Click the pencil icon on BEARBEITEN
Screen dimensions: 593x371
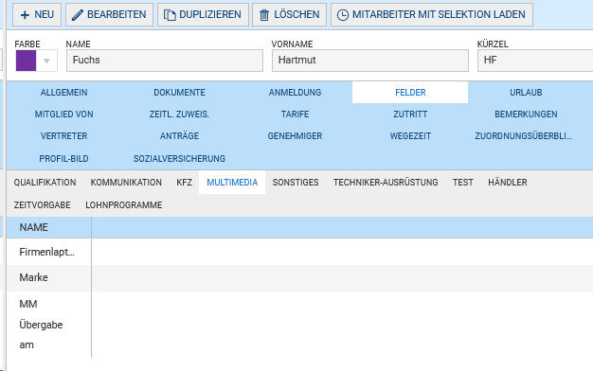tap(77, 15)
